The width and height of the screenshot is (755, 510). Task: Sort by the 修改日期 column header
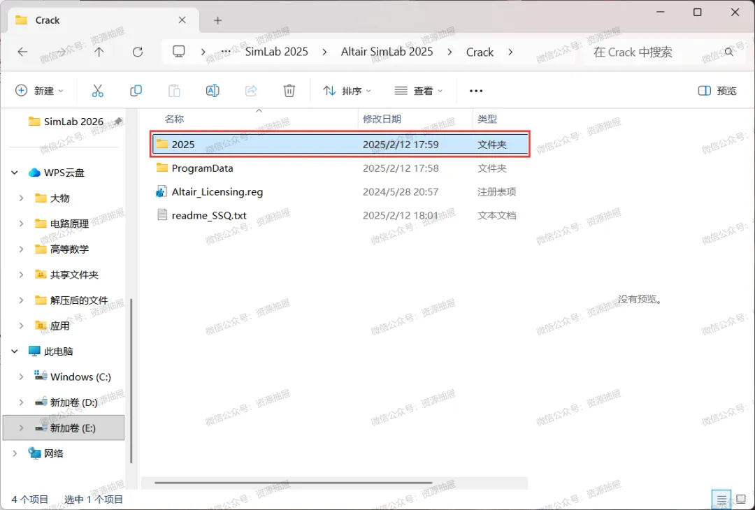[382, 119]
